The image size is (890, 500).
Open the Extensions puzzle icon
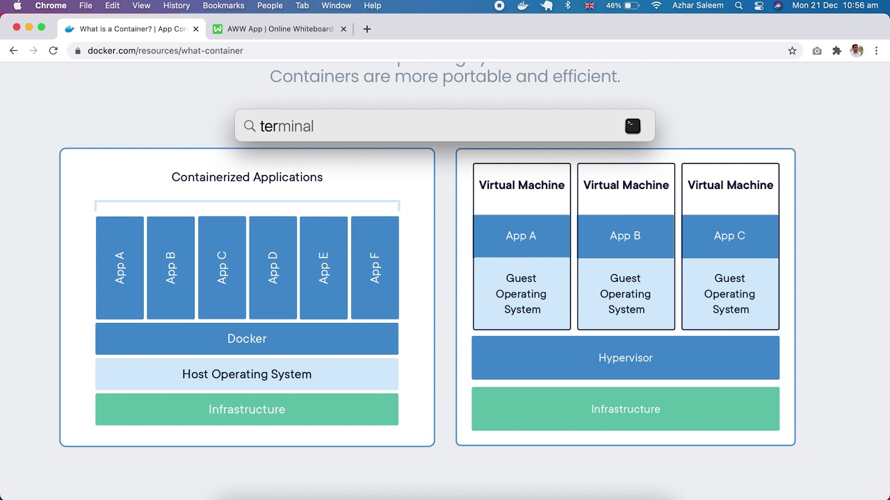836,51
